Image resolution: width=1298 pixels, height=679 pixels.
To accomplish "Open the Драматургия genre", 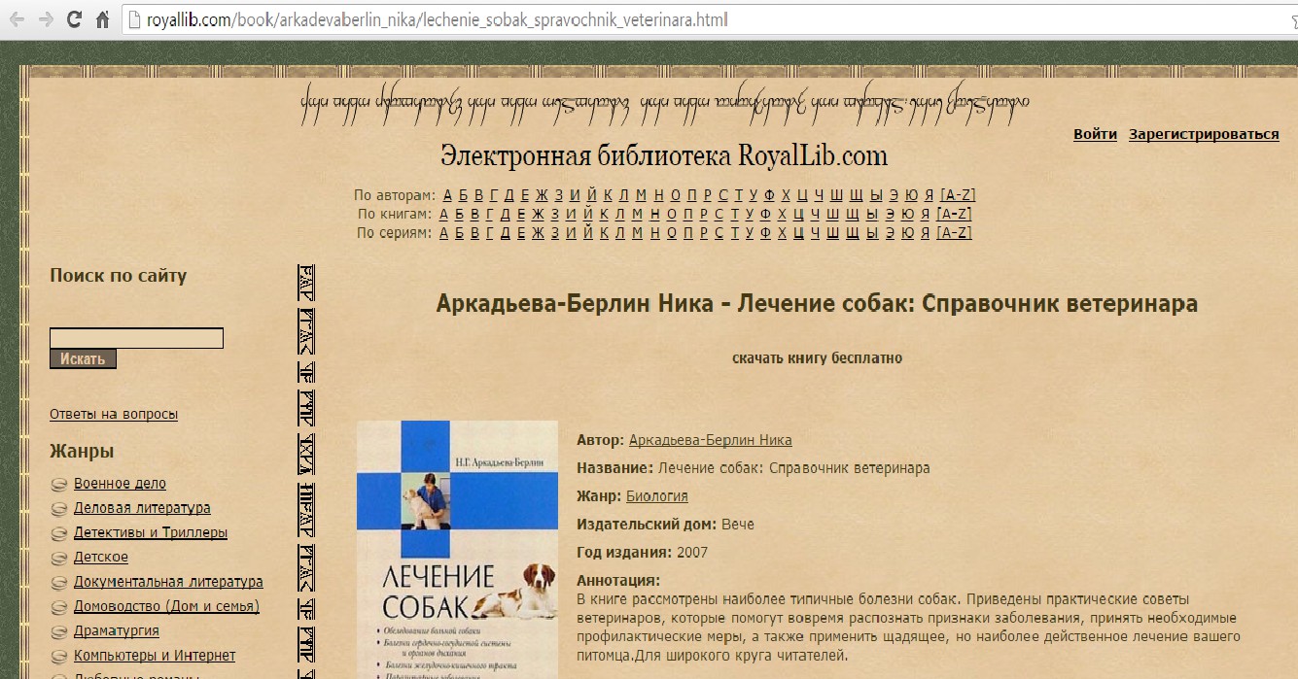I will tap(117, 630).
